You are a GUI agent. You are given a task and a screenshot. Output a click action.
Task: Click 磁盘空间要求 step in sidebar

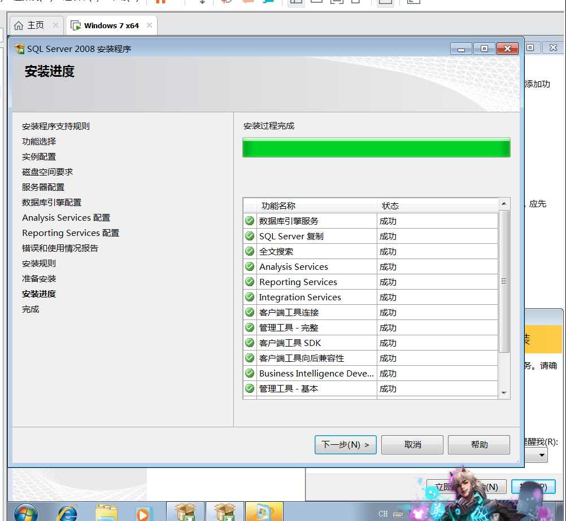click(x=47, y=172)
